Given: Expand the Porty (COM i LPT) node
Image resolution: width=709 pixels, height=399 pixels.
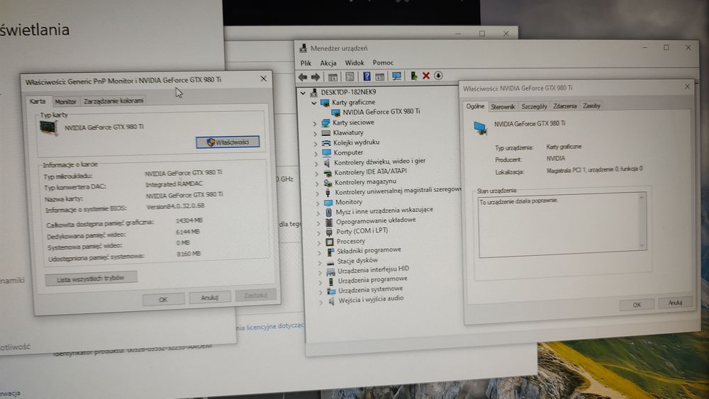Looking at the screenshot, I should point(319,232).
